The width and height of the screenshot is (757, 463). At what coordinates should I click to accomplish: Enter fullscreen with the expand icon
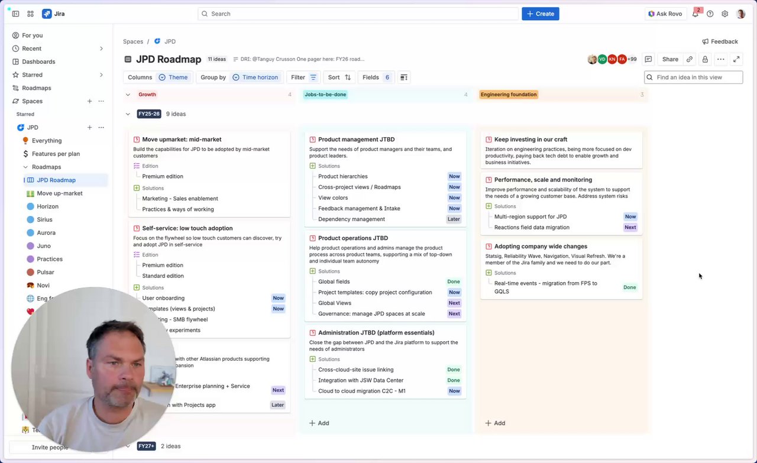click(x=736, y=59)
